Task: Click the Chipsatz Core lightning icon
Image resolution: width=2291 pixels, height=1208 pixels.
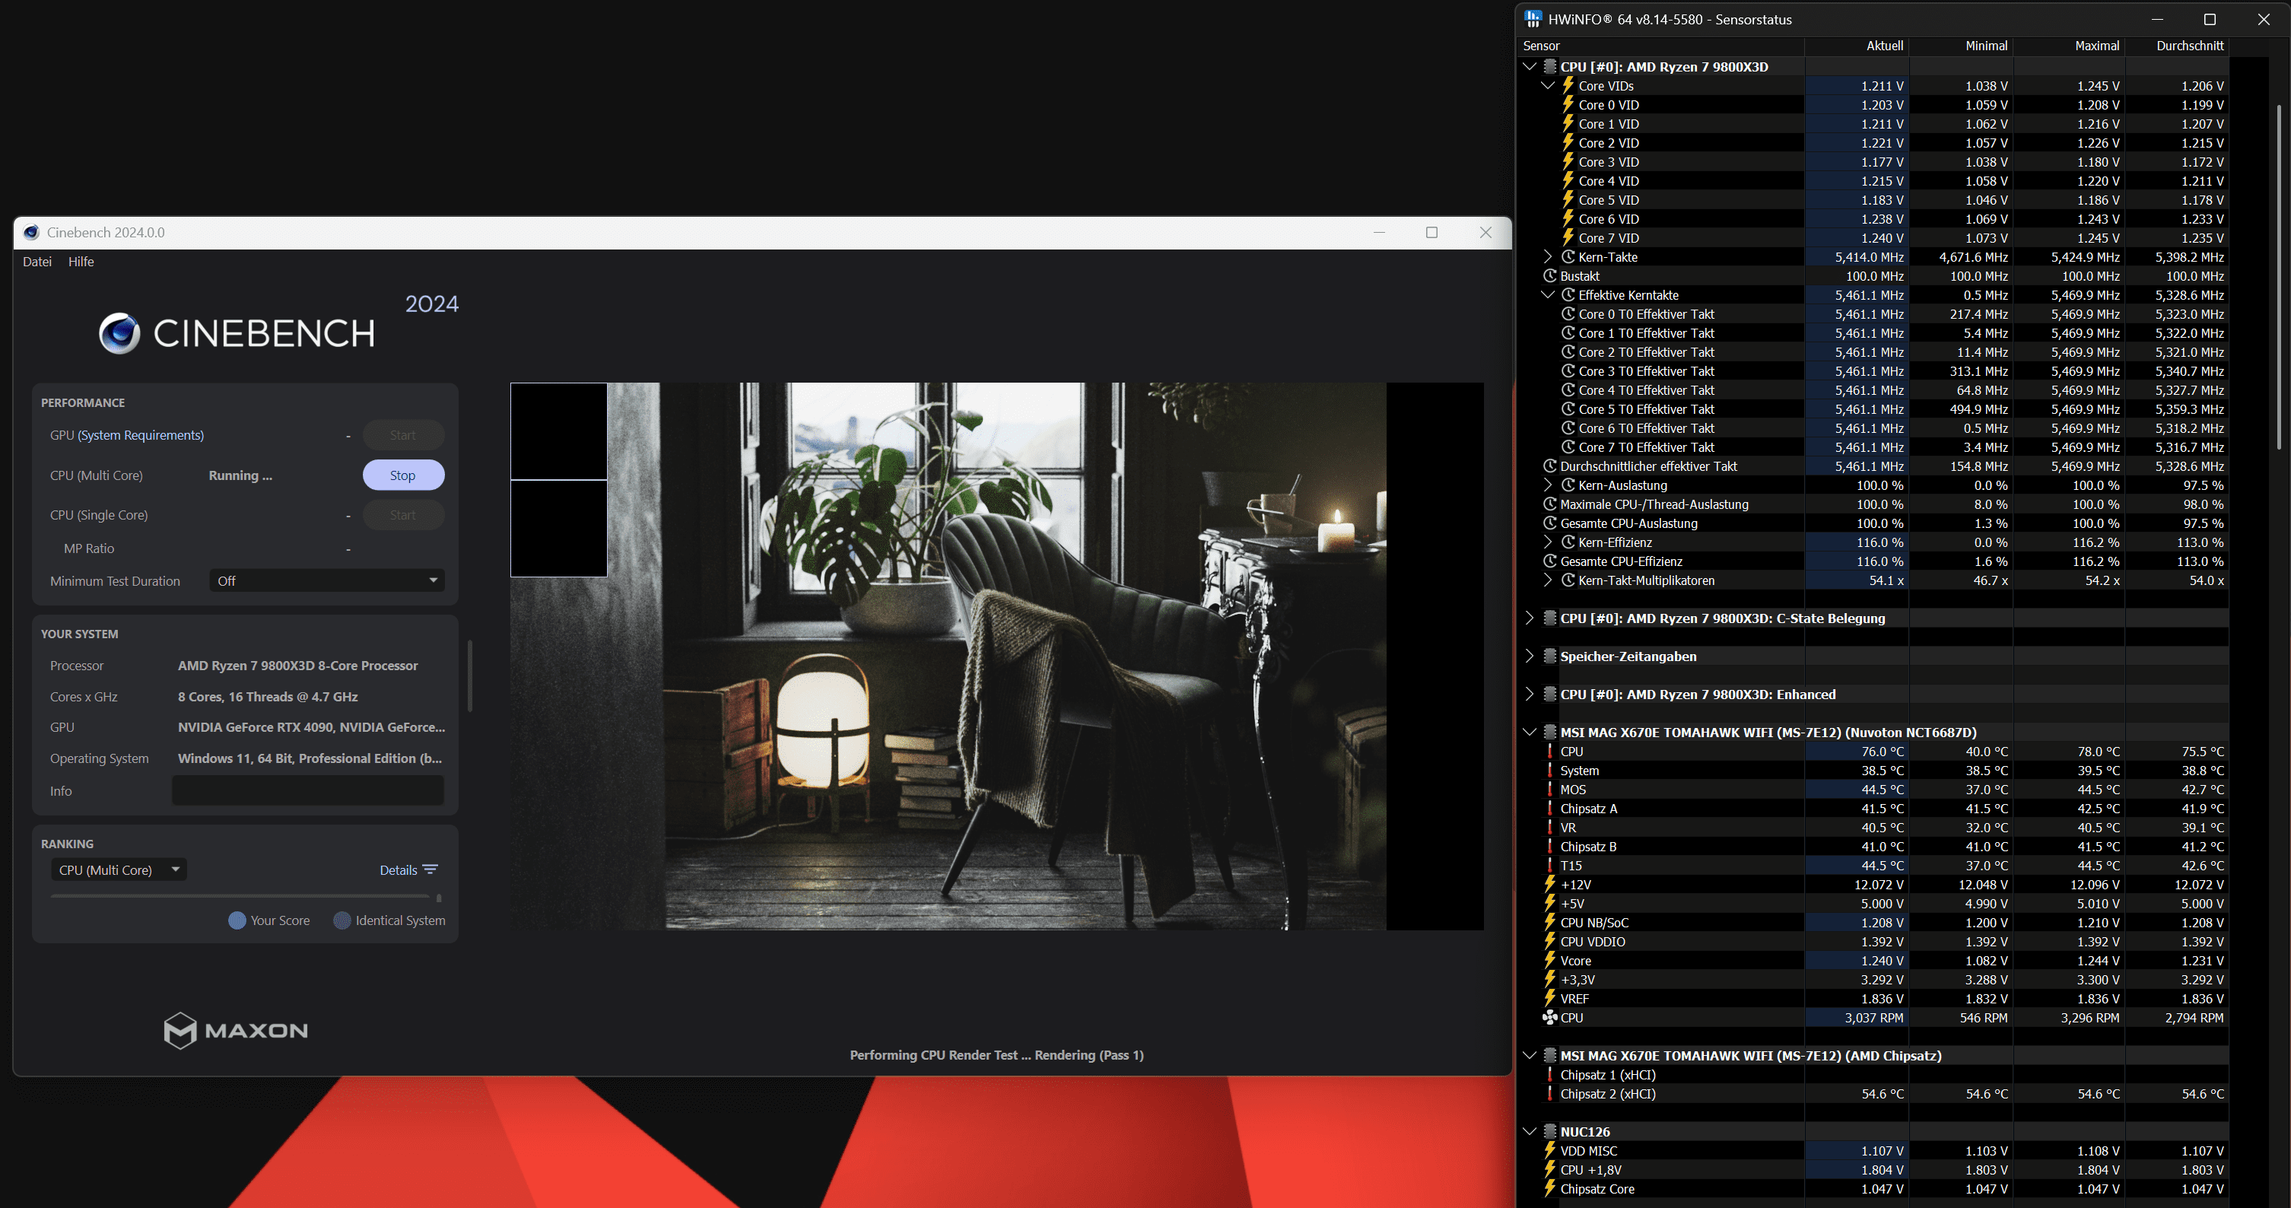Action: (1550, 1189)
